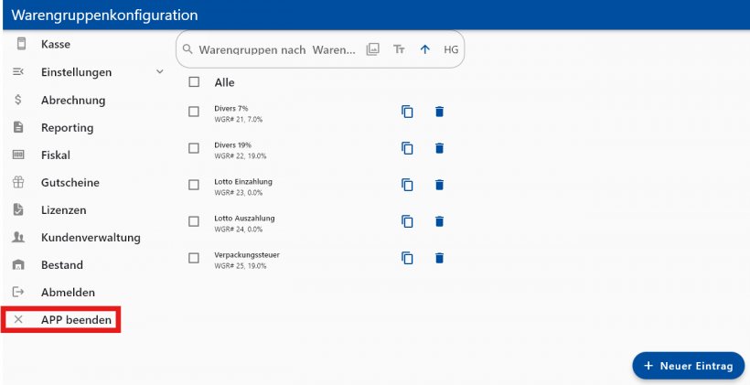The width and height of the screenshot is (750, 385).
Task: Click the Einstellungen list icon
Action: coord(18,71)
